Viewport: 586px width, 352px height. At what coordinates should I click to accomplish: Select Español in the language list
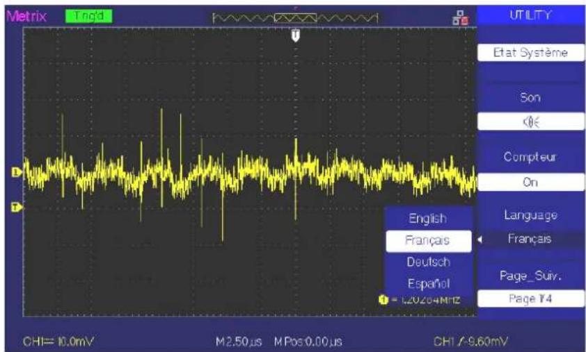coord(428,284)
